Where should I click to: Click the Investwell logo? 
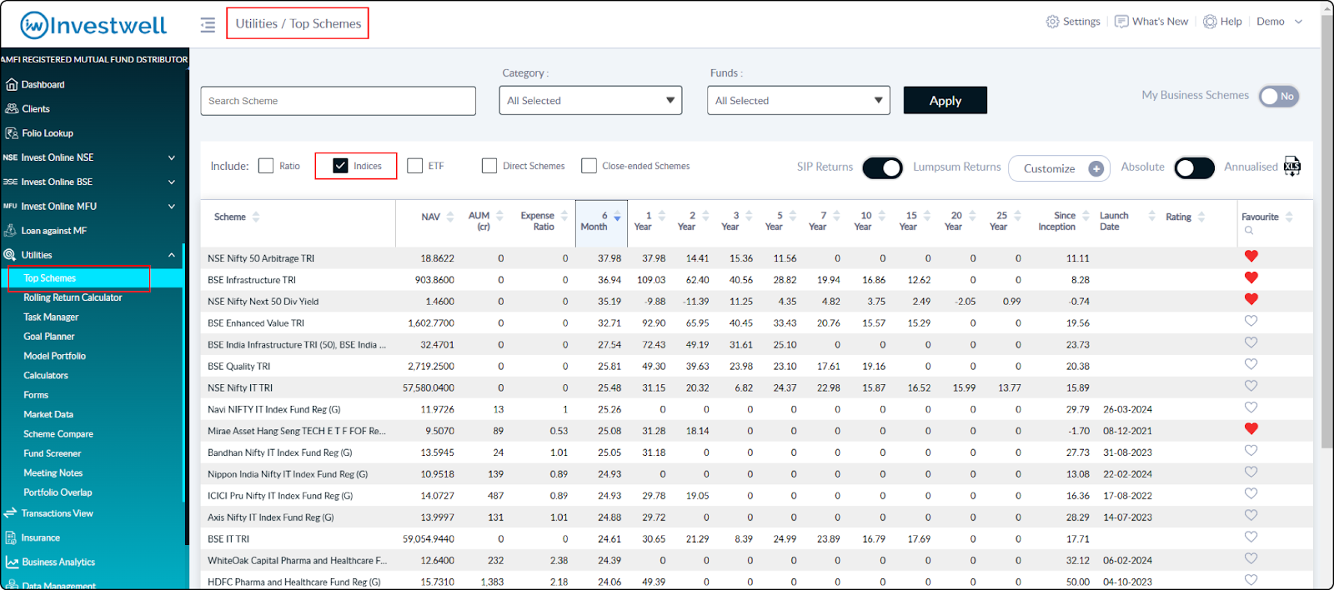coord(93,25)
